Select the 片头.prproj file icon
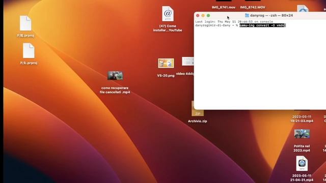The width and height of the screenshot is (326, 183). pos(29,51)
